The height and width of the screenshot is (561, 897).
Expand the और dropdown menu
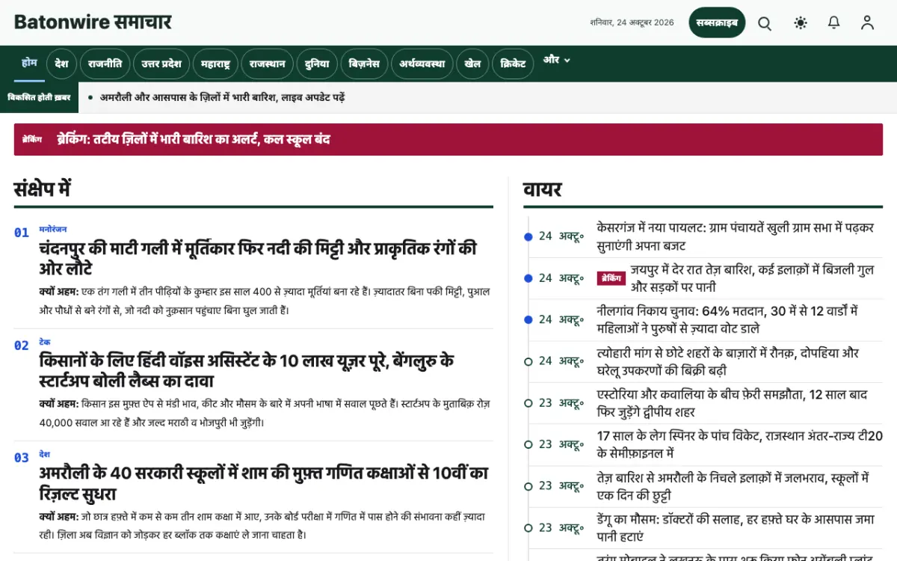point(557,60)
